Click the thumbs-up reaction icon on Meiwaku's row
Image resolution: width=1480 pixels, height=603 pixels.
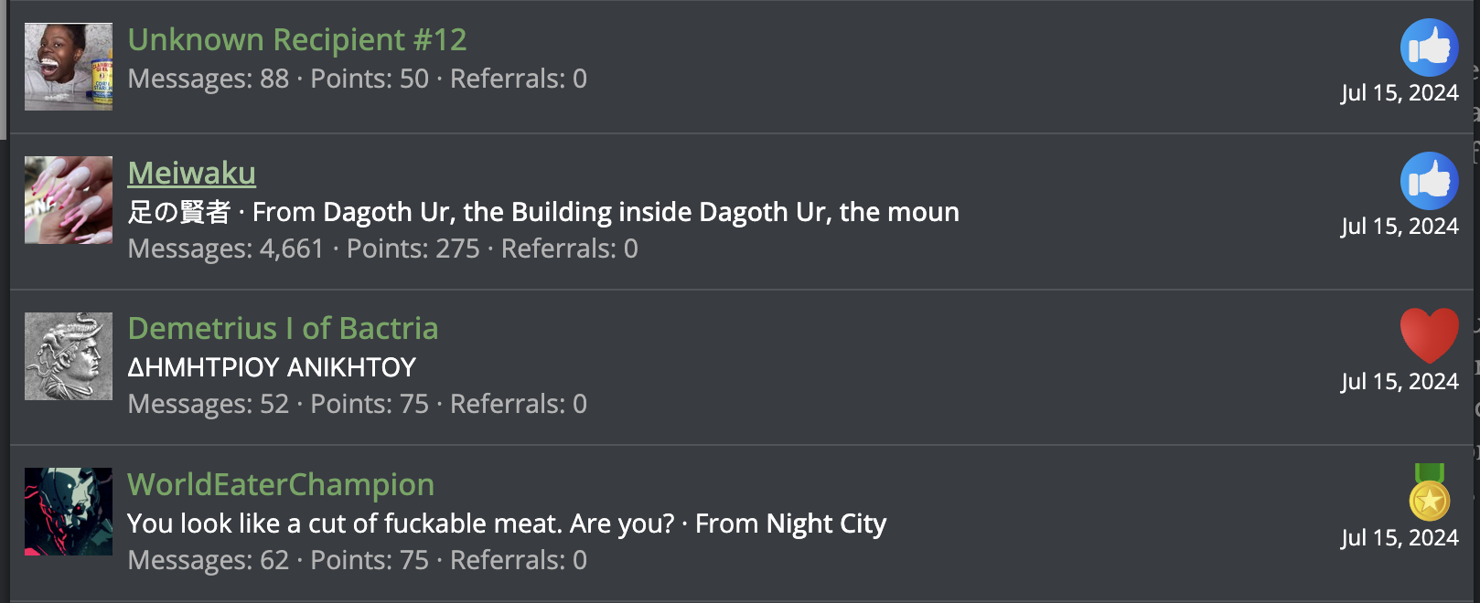tap(1429, 181)
